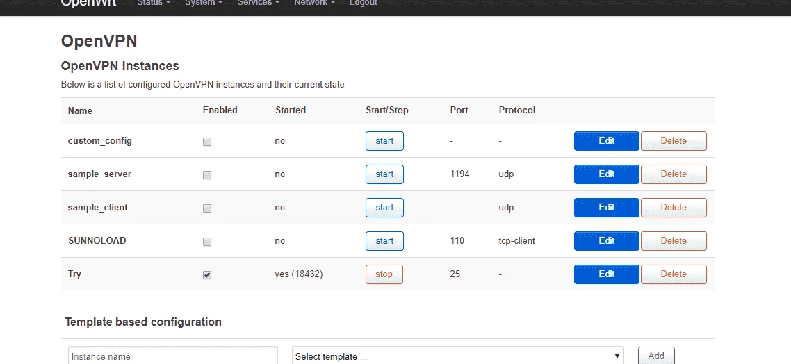
Task: Click the Enabled column header
Action: point(220,110)
